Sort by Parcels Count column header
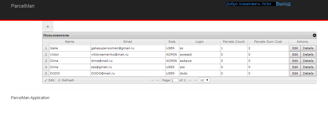Screen dimensions: 328x127 pos(234,42)
